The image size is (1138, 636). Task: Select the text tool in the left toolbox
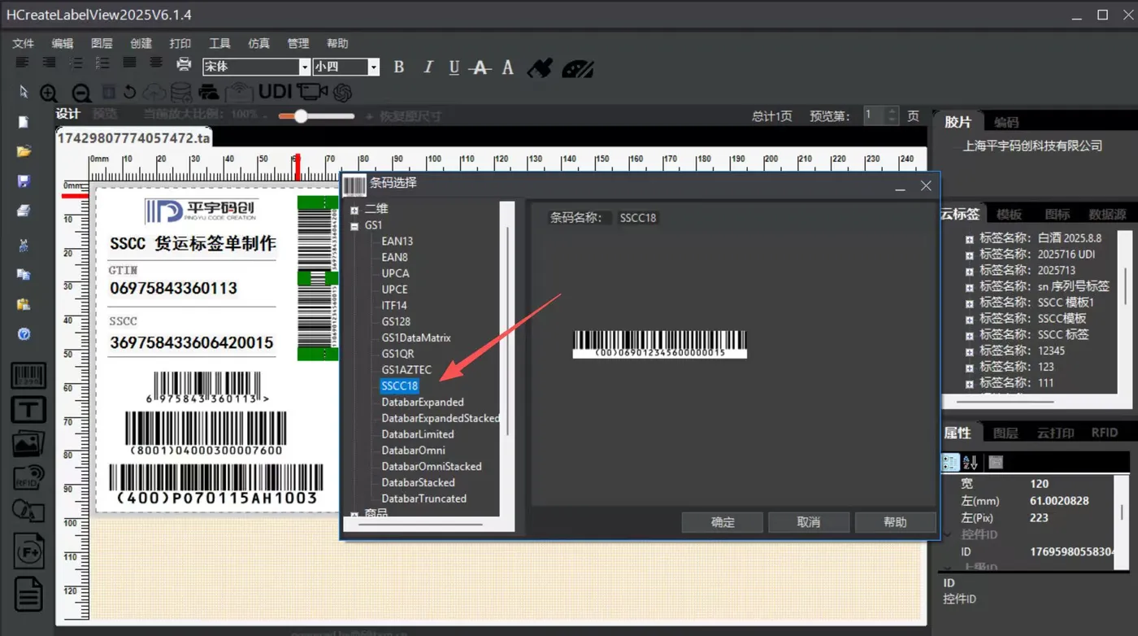click(28, 409)
